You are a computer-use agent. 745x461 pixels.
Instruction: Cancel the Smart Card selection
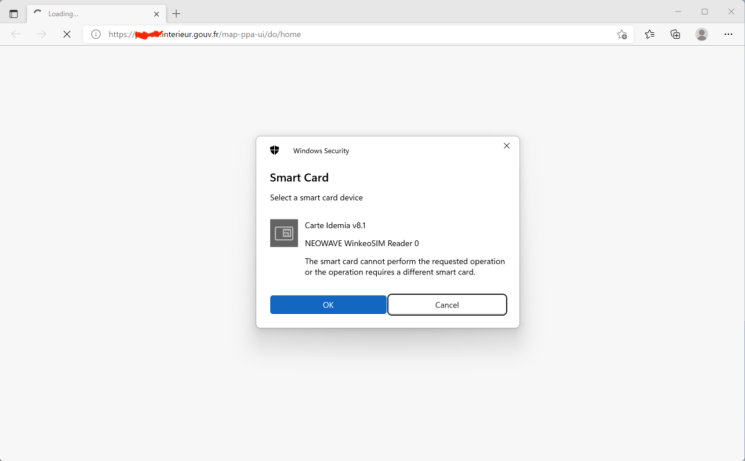tap(447, 305)
